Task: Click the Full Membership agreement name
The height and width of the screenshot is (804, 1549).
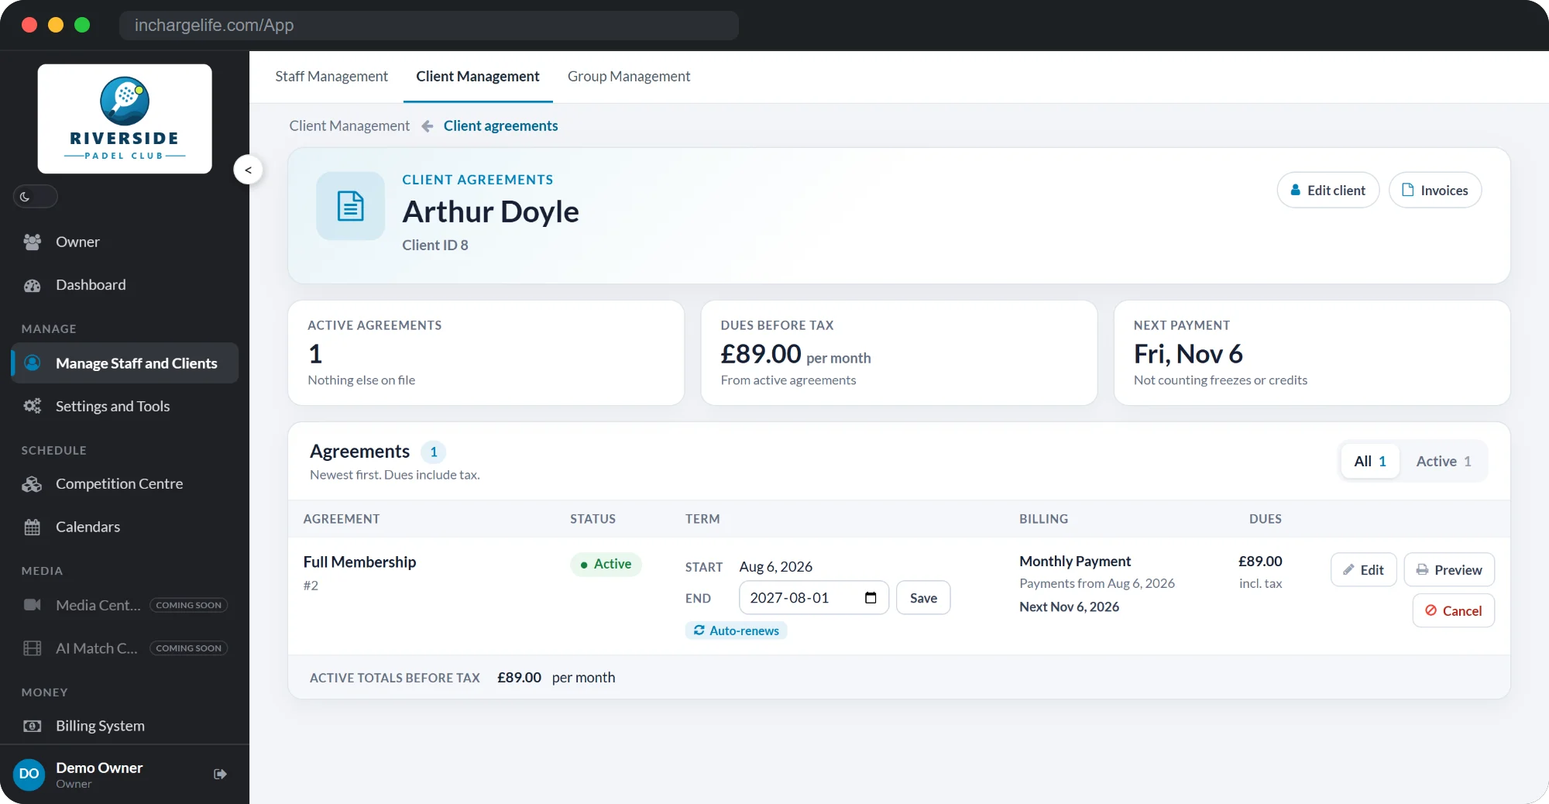Action: coord(359,562)
